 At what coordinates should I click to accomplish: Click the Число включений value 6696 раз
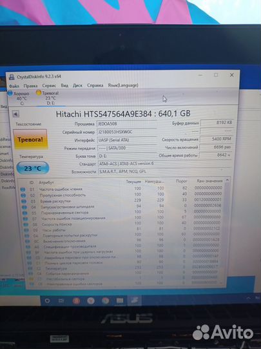click(x=216, y=147)
